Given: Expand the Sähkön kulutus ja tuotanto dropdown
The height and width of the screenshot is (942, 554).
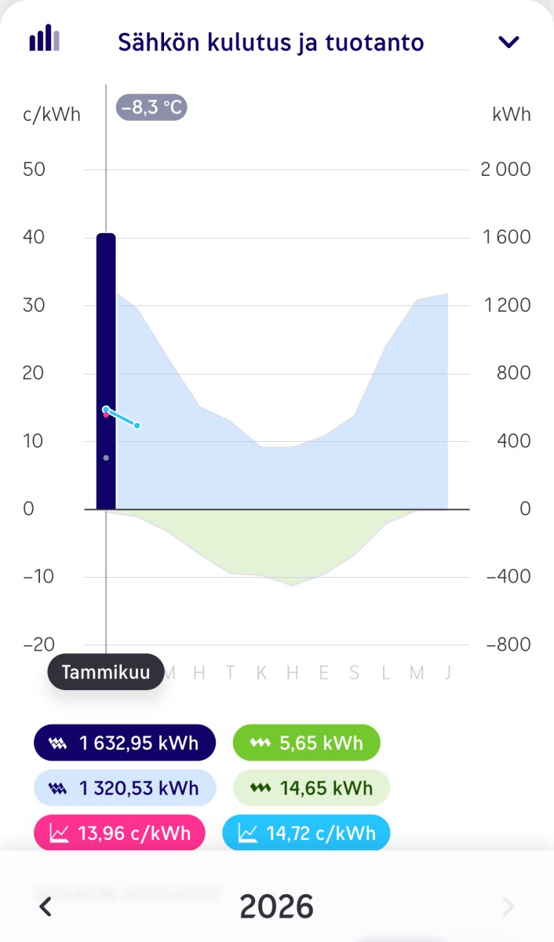Looking at the screenshot, I should pyautogui.click(x=509, y=42).
